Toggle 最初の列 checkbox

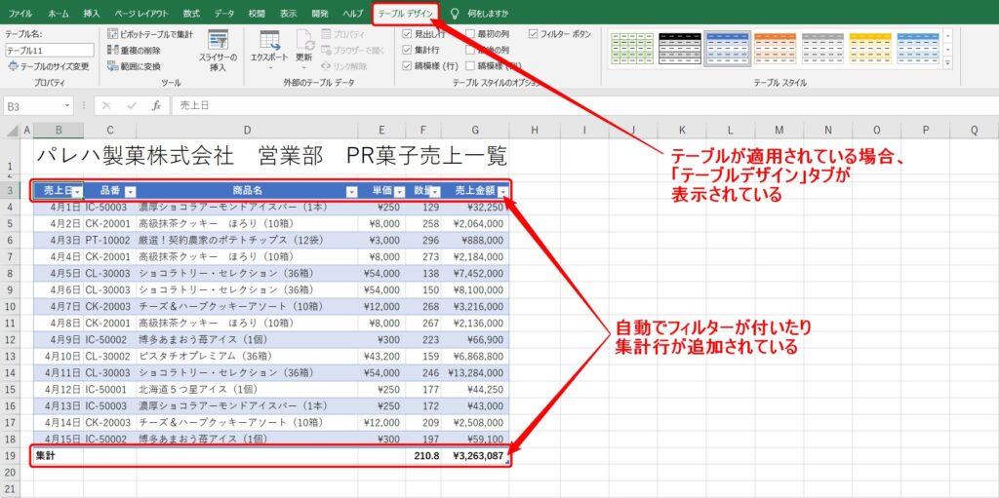click(470, 34)
